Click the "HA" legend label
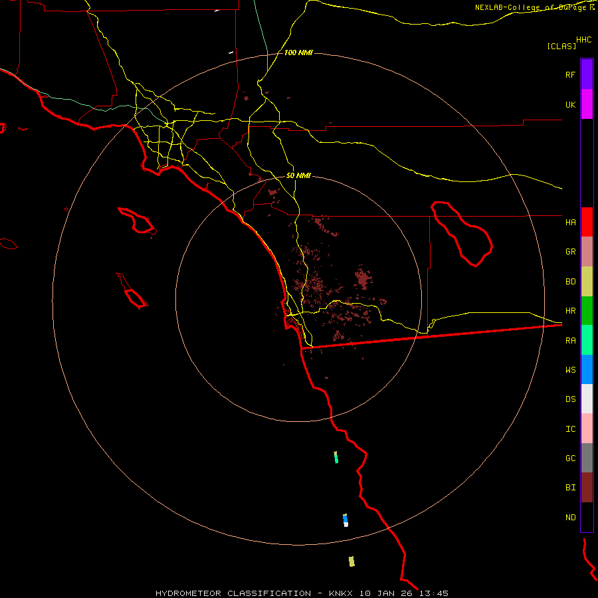598x598 pixels. pos(570,222)
